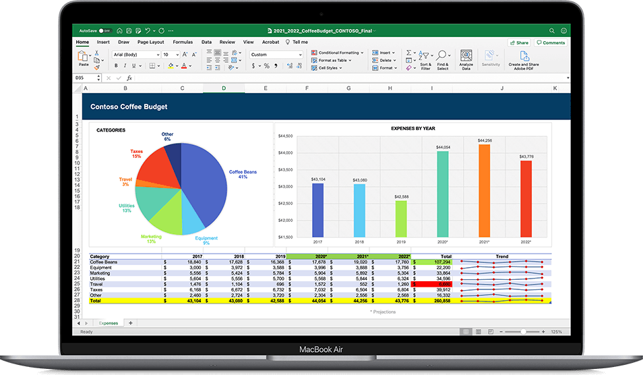643x375 pixels.
Task: Click the Format cells button
Action: point(385,67)
